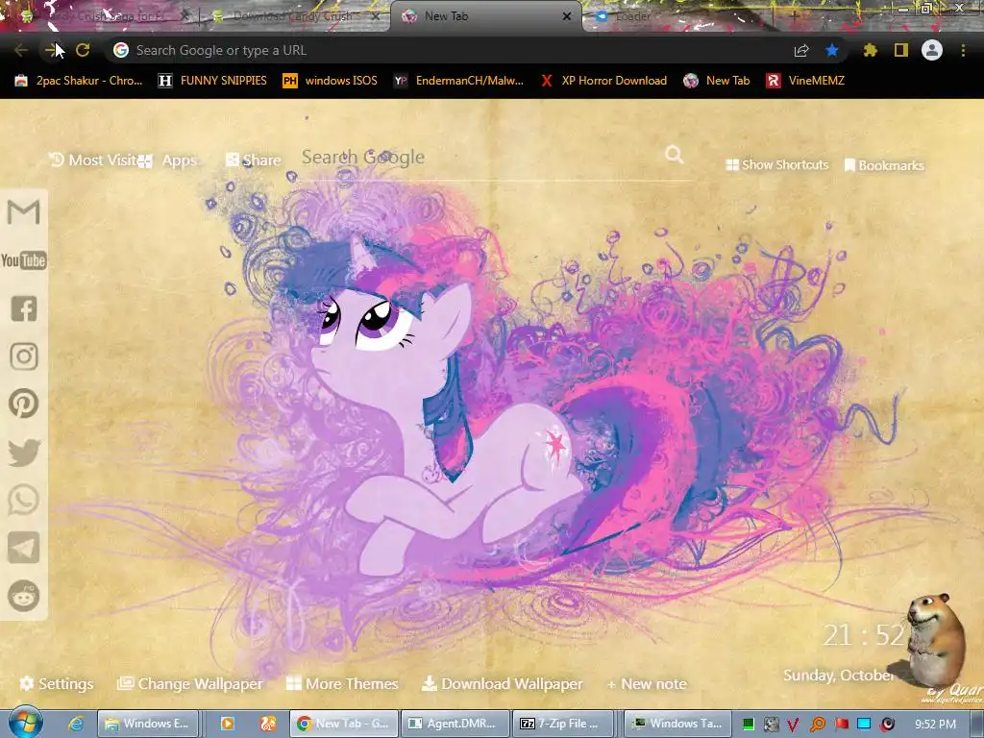Image resolution: width=984 pixels, height=738 pixels.
Task: Click the red flag tray icon
Action: coord(842,725)
